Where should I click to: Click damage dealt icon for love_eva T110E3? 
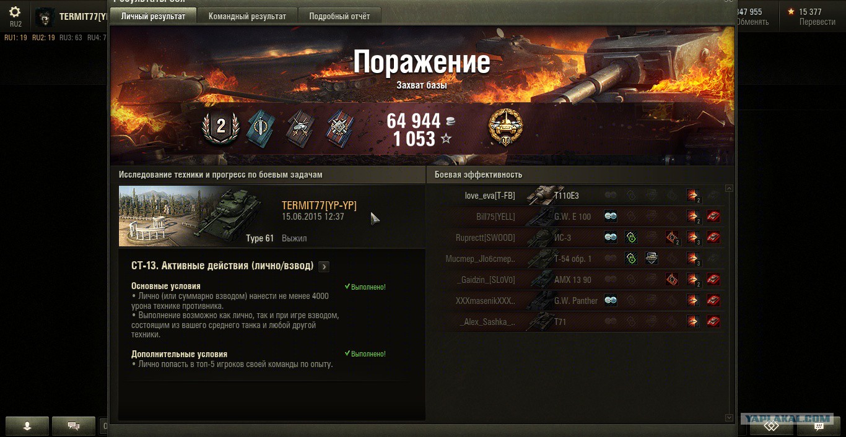pyautogui.click(x=693, y=196)
